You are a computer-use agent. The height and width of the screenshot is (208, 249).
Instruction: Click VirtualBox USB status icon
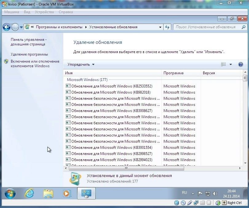(x=189, y=203)
